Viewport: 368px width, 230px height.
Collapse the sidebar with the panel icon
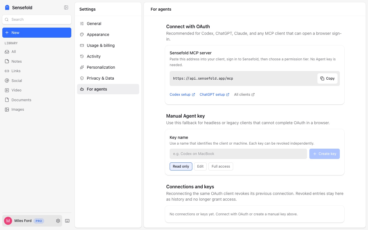tap(66, 8)
